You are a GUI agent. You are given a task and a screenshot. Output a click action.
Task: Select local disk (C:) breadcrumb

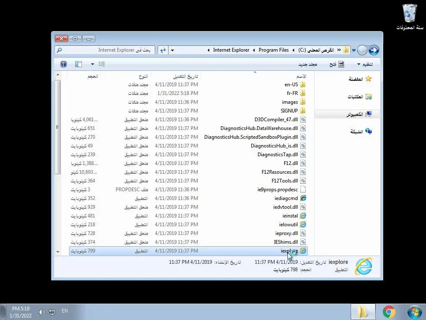click(x=316, y=50)
